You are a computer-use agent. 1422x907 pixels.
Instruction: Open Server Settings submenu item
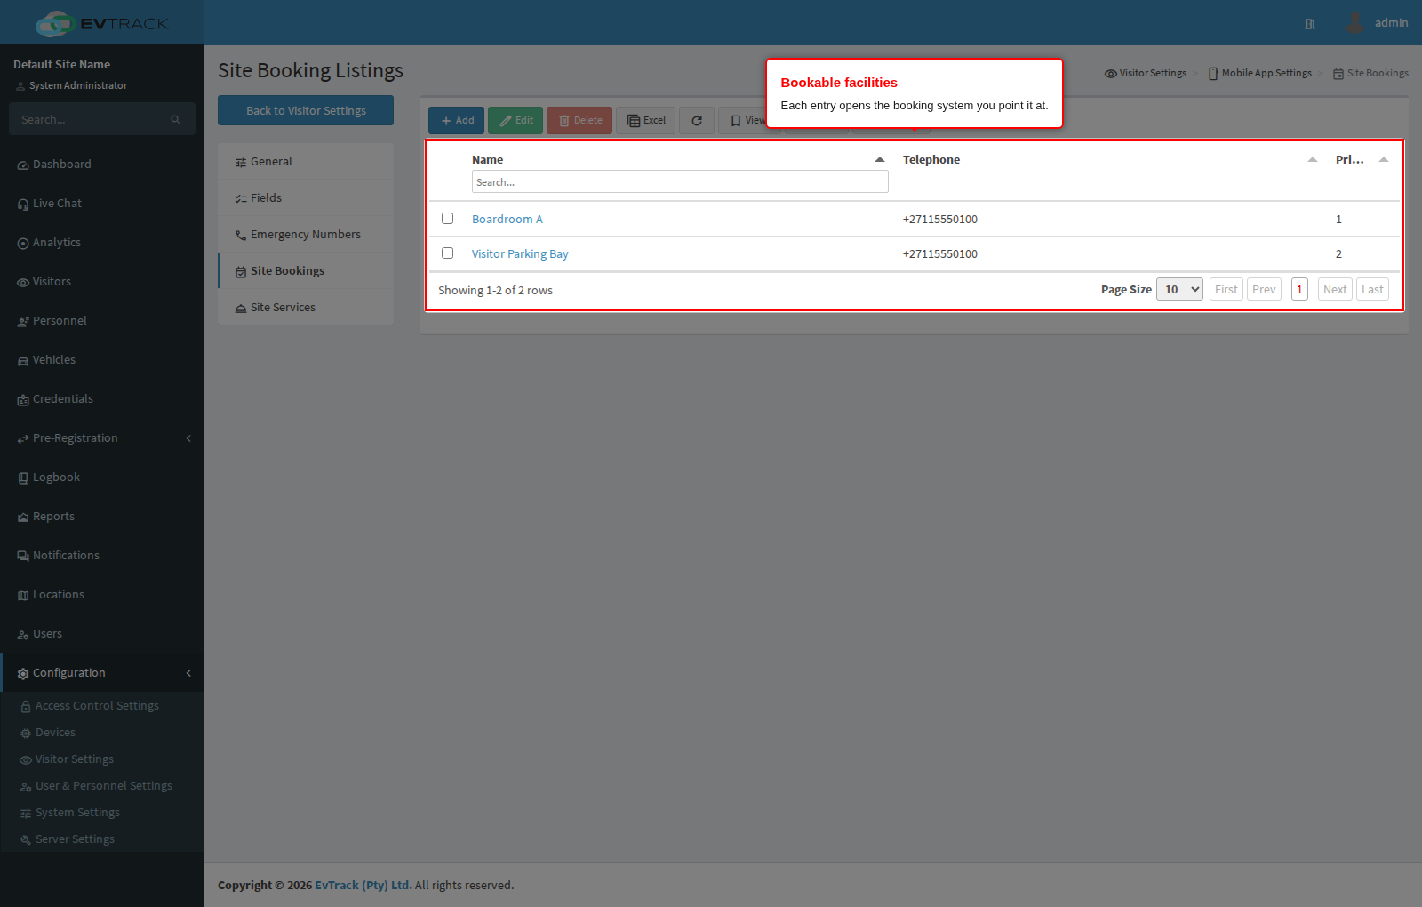coord(75,839)
